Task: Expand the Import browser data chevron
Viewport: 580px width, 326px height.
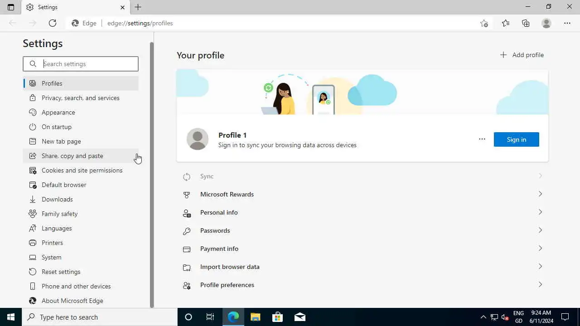Action: [540, 266]
